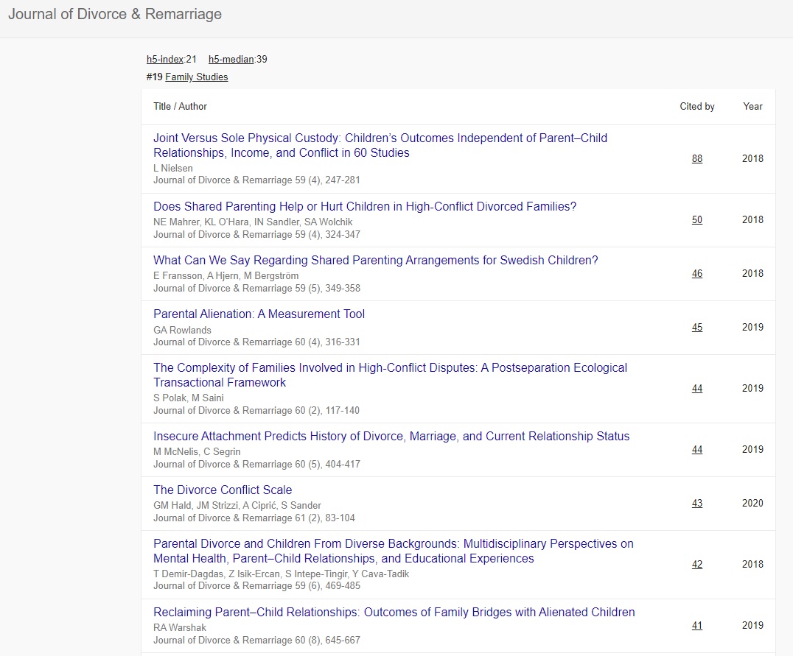
Task: View the 50 citing articles
Action: (x=697, y=220)
